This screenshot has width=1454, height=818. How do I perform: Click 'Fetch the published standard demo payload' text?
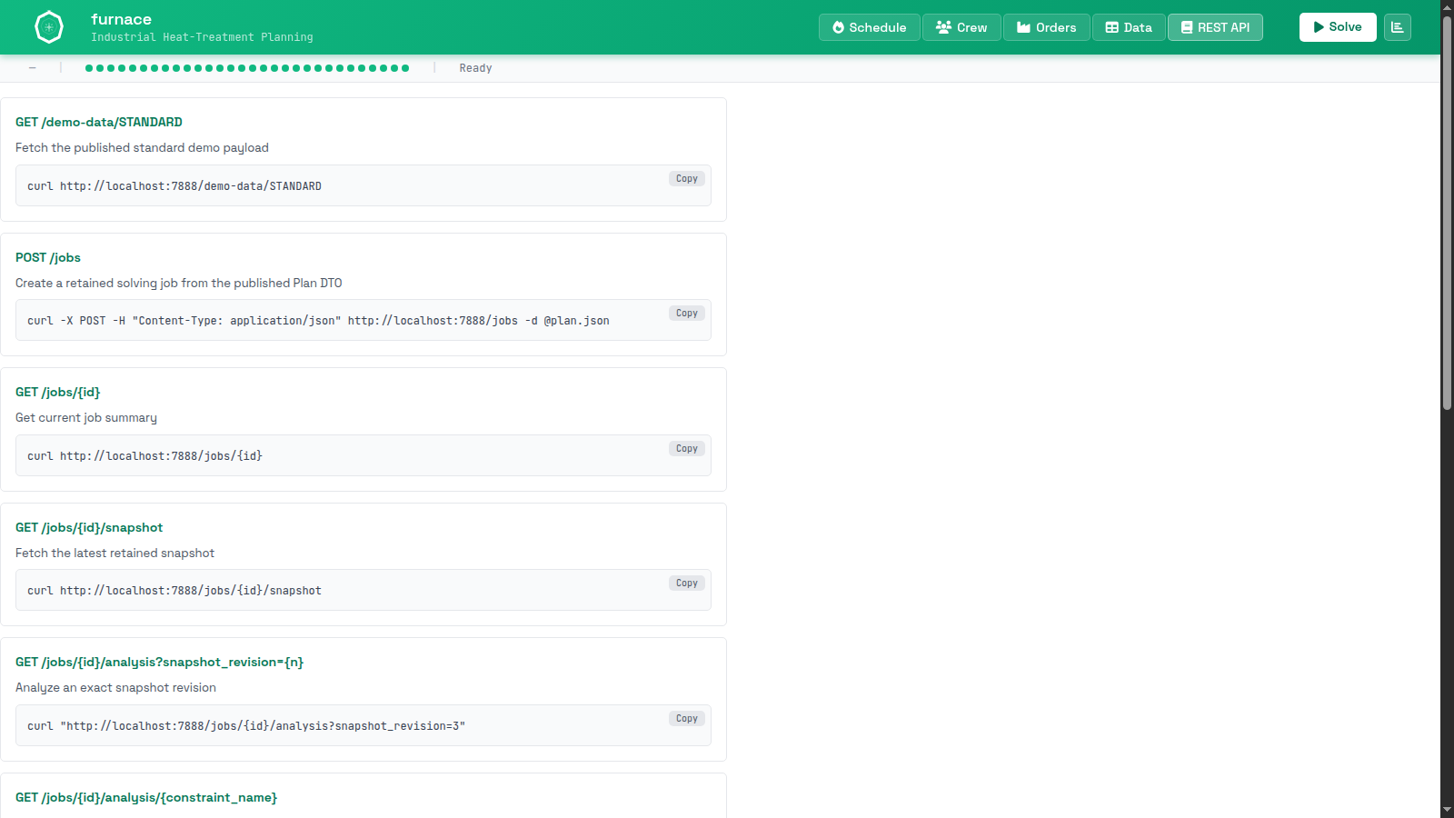[142, 147]
